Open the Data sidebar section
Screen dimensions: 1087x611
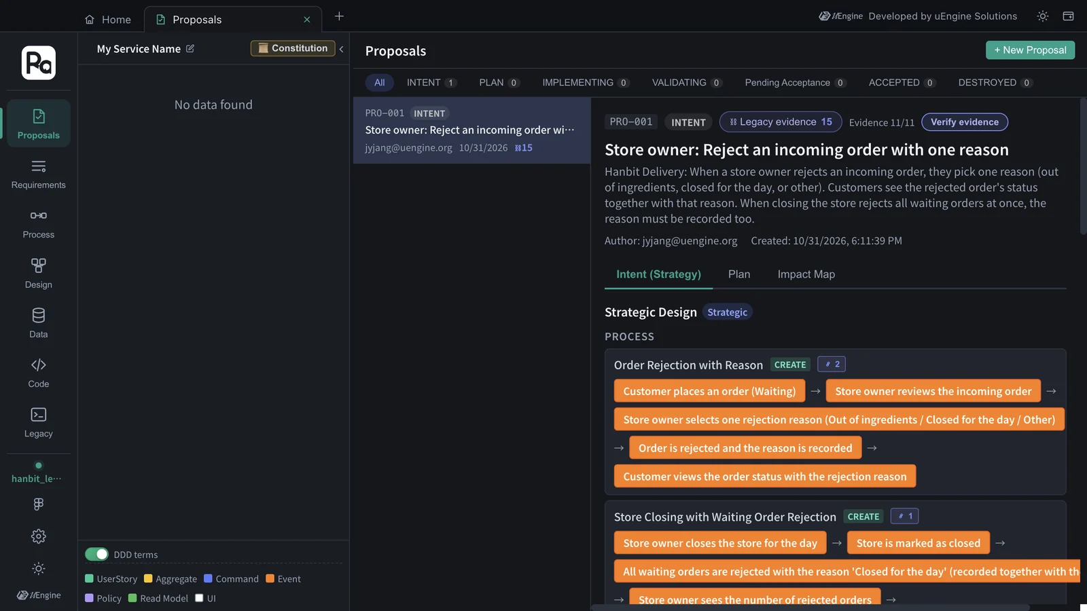click(x=39, y=323)
